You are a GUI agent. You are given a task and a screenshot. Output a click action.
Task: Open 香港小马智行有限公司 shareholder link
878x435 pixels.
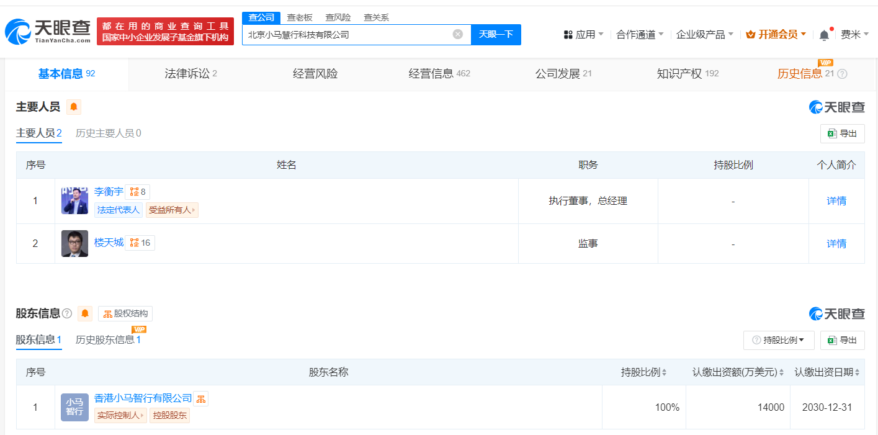pyautogui.click(x=143, y=398)
